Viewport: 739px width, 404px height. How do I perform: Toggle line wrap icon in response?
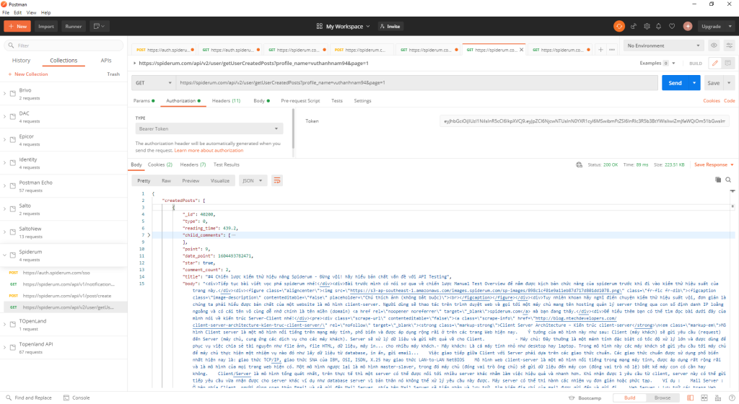click(276, 180)
